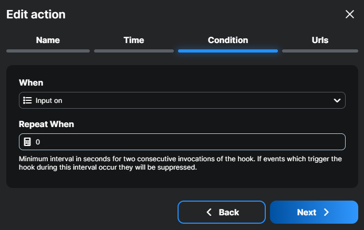Switch to the Time step tab

(x=133, y=40)
